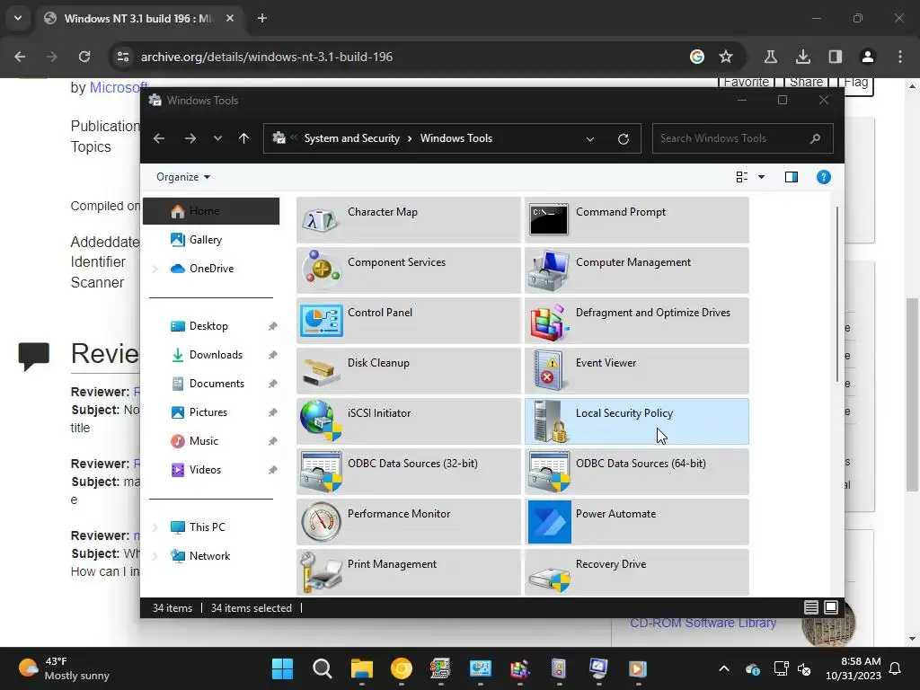Launch Performance Monitor
This screenshot has width=920, height=690.
[x=409, y=522]
